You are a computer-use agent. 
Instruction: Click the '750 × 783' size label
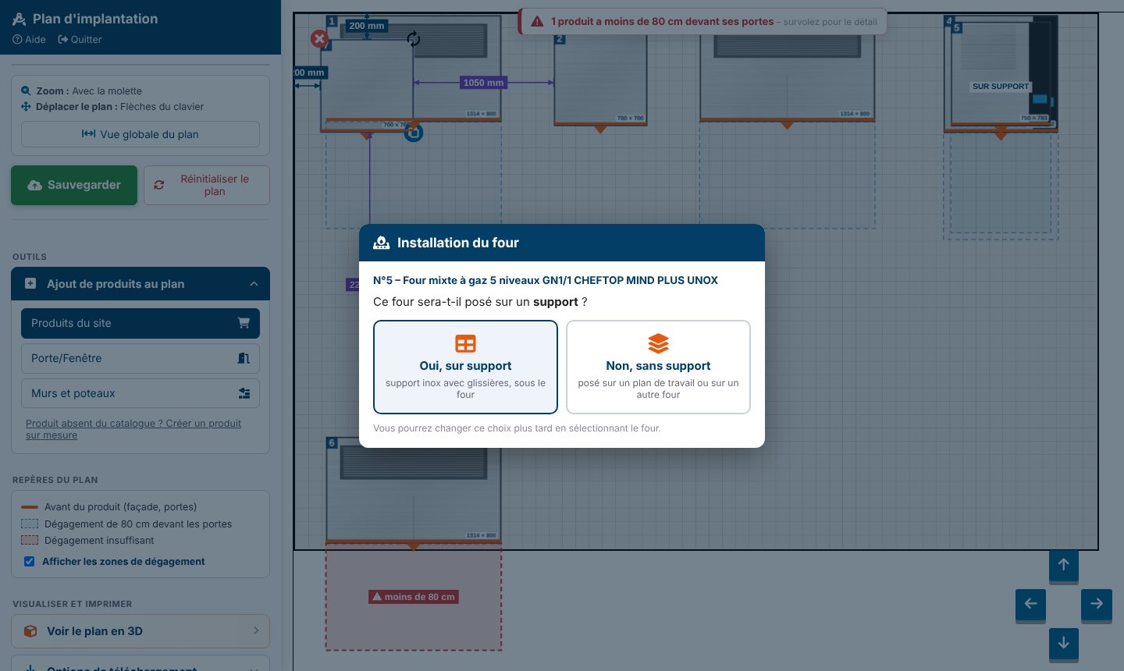[x=1034, y=119]
